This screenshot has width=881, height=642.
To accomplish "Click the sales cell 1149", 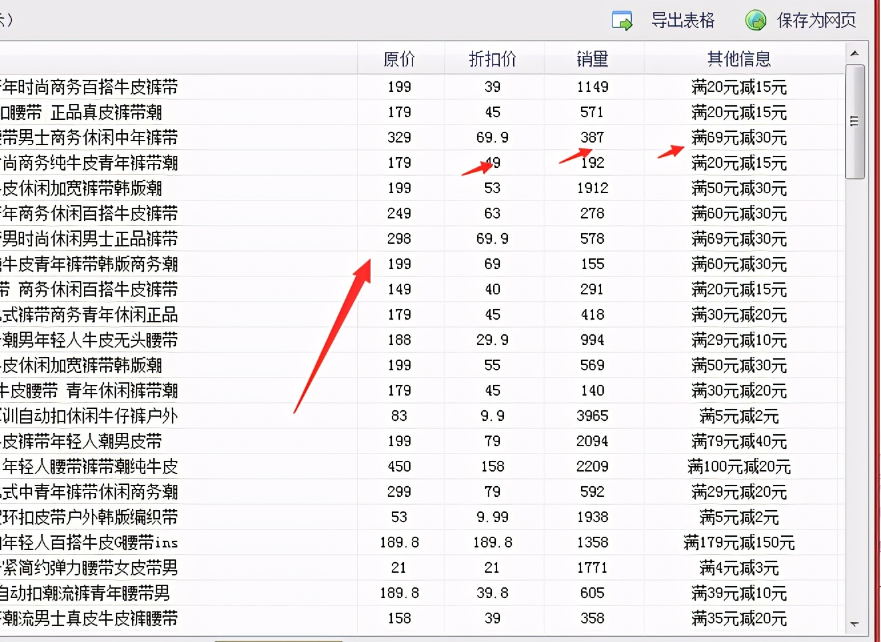I will pyautogui.click(x=593, y=87).
